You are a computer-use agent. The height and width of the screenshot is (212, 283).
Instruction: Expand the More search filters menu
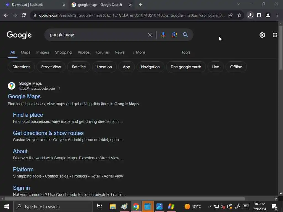139,52
